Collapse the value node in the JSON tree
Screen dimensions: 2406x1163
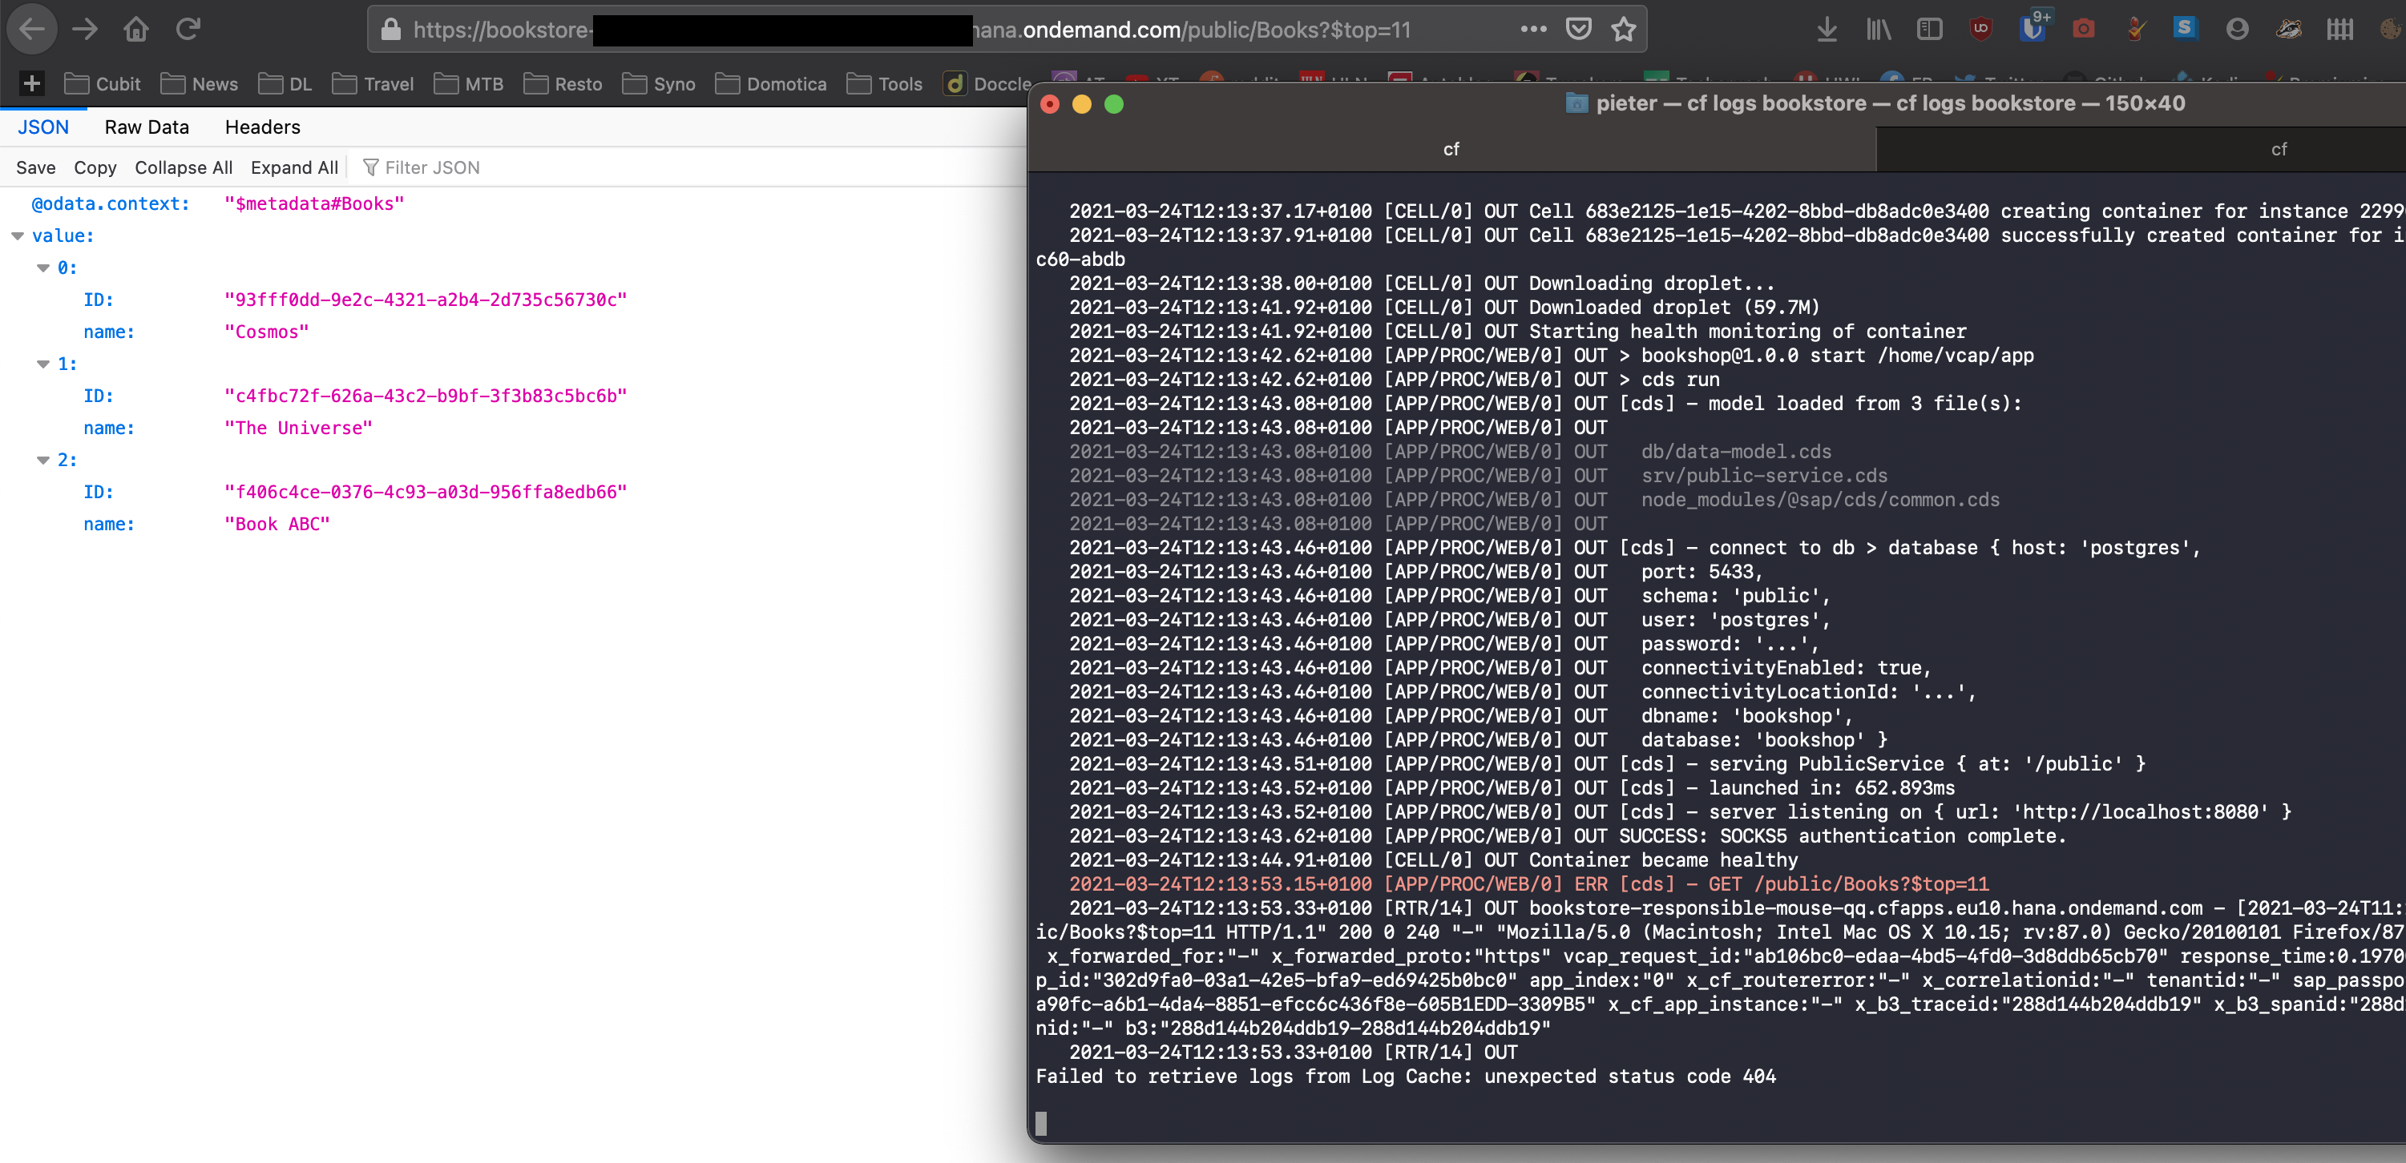pos(18,235)
